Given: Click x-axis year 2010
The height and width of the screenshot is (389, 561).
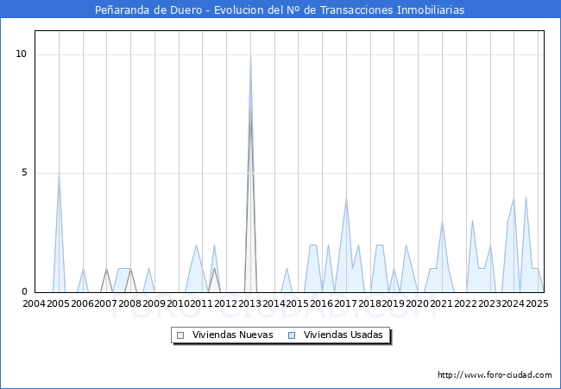Looking at the screenshot, I should 178,303.
